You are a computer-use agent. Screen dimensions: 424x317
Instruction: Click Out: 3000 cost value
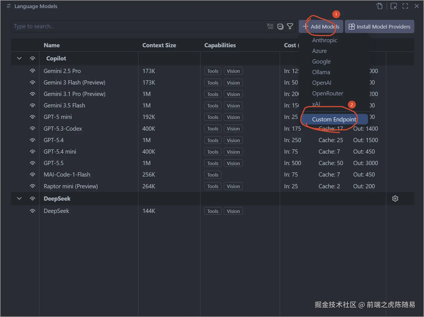coord(366,163)
